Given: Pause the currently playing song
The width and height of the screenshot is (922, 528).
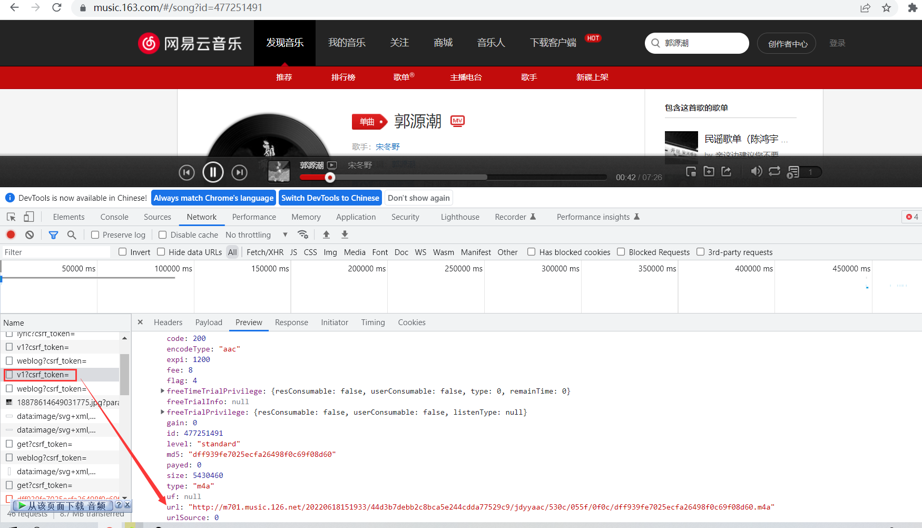Looking at the screenshot, I should click(x=213, y=172).
